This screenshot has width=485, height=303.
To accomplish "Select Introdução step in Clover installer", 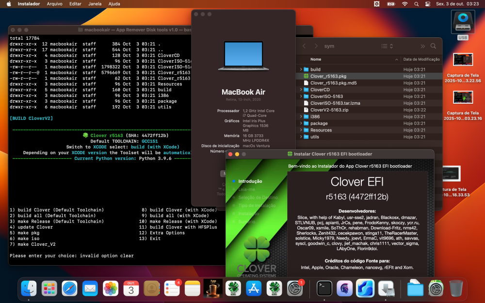I will (250, 181).
